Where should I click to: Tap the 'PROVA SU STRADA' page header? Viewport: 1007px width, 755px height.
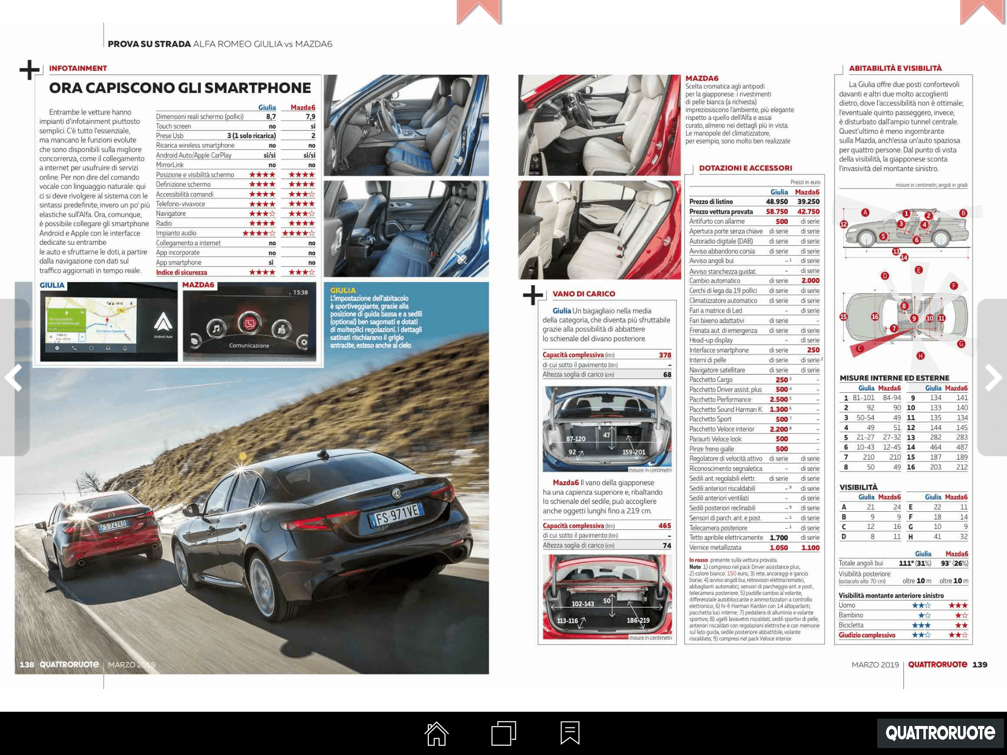pos(149,44)
